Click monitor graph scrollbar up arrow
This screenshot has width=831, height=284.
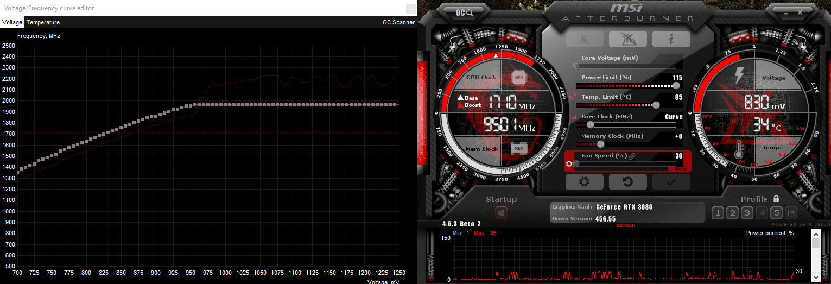pyautogui.click(x=816, y=234)
